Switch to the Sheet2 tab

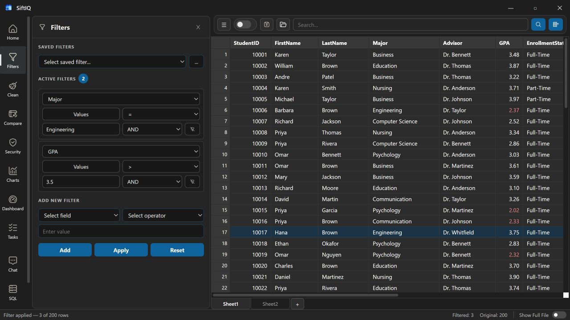click(x=270, y=304)
